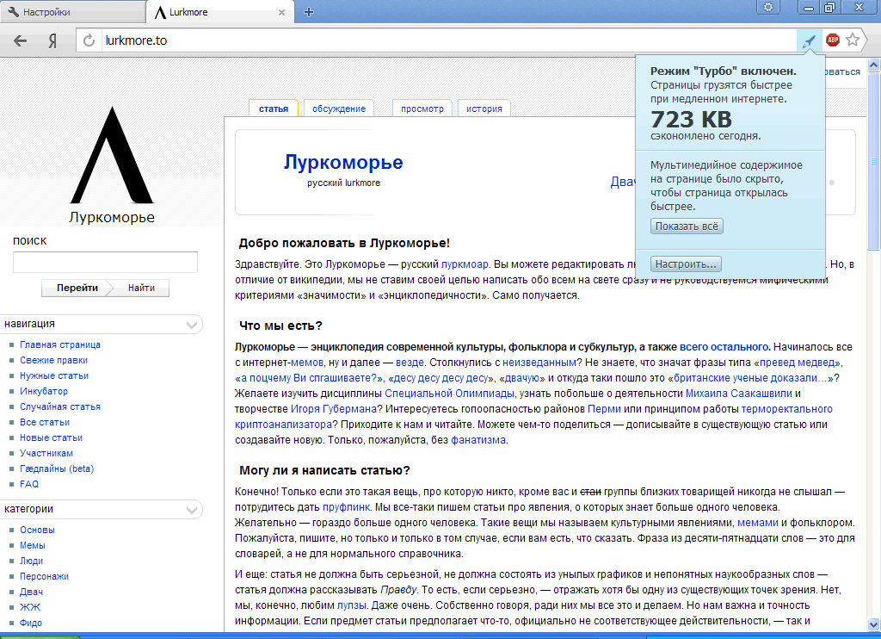This screenshot has height=639, width=881.
Task: Open the статья page tab
Action: (274, 109)
